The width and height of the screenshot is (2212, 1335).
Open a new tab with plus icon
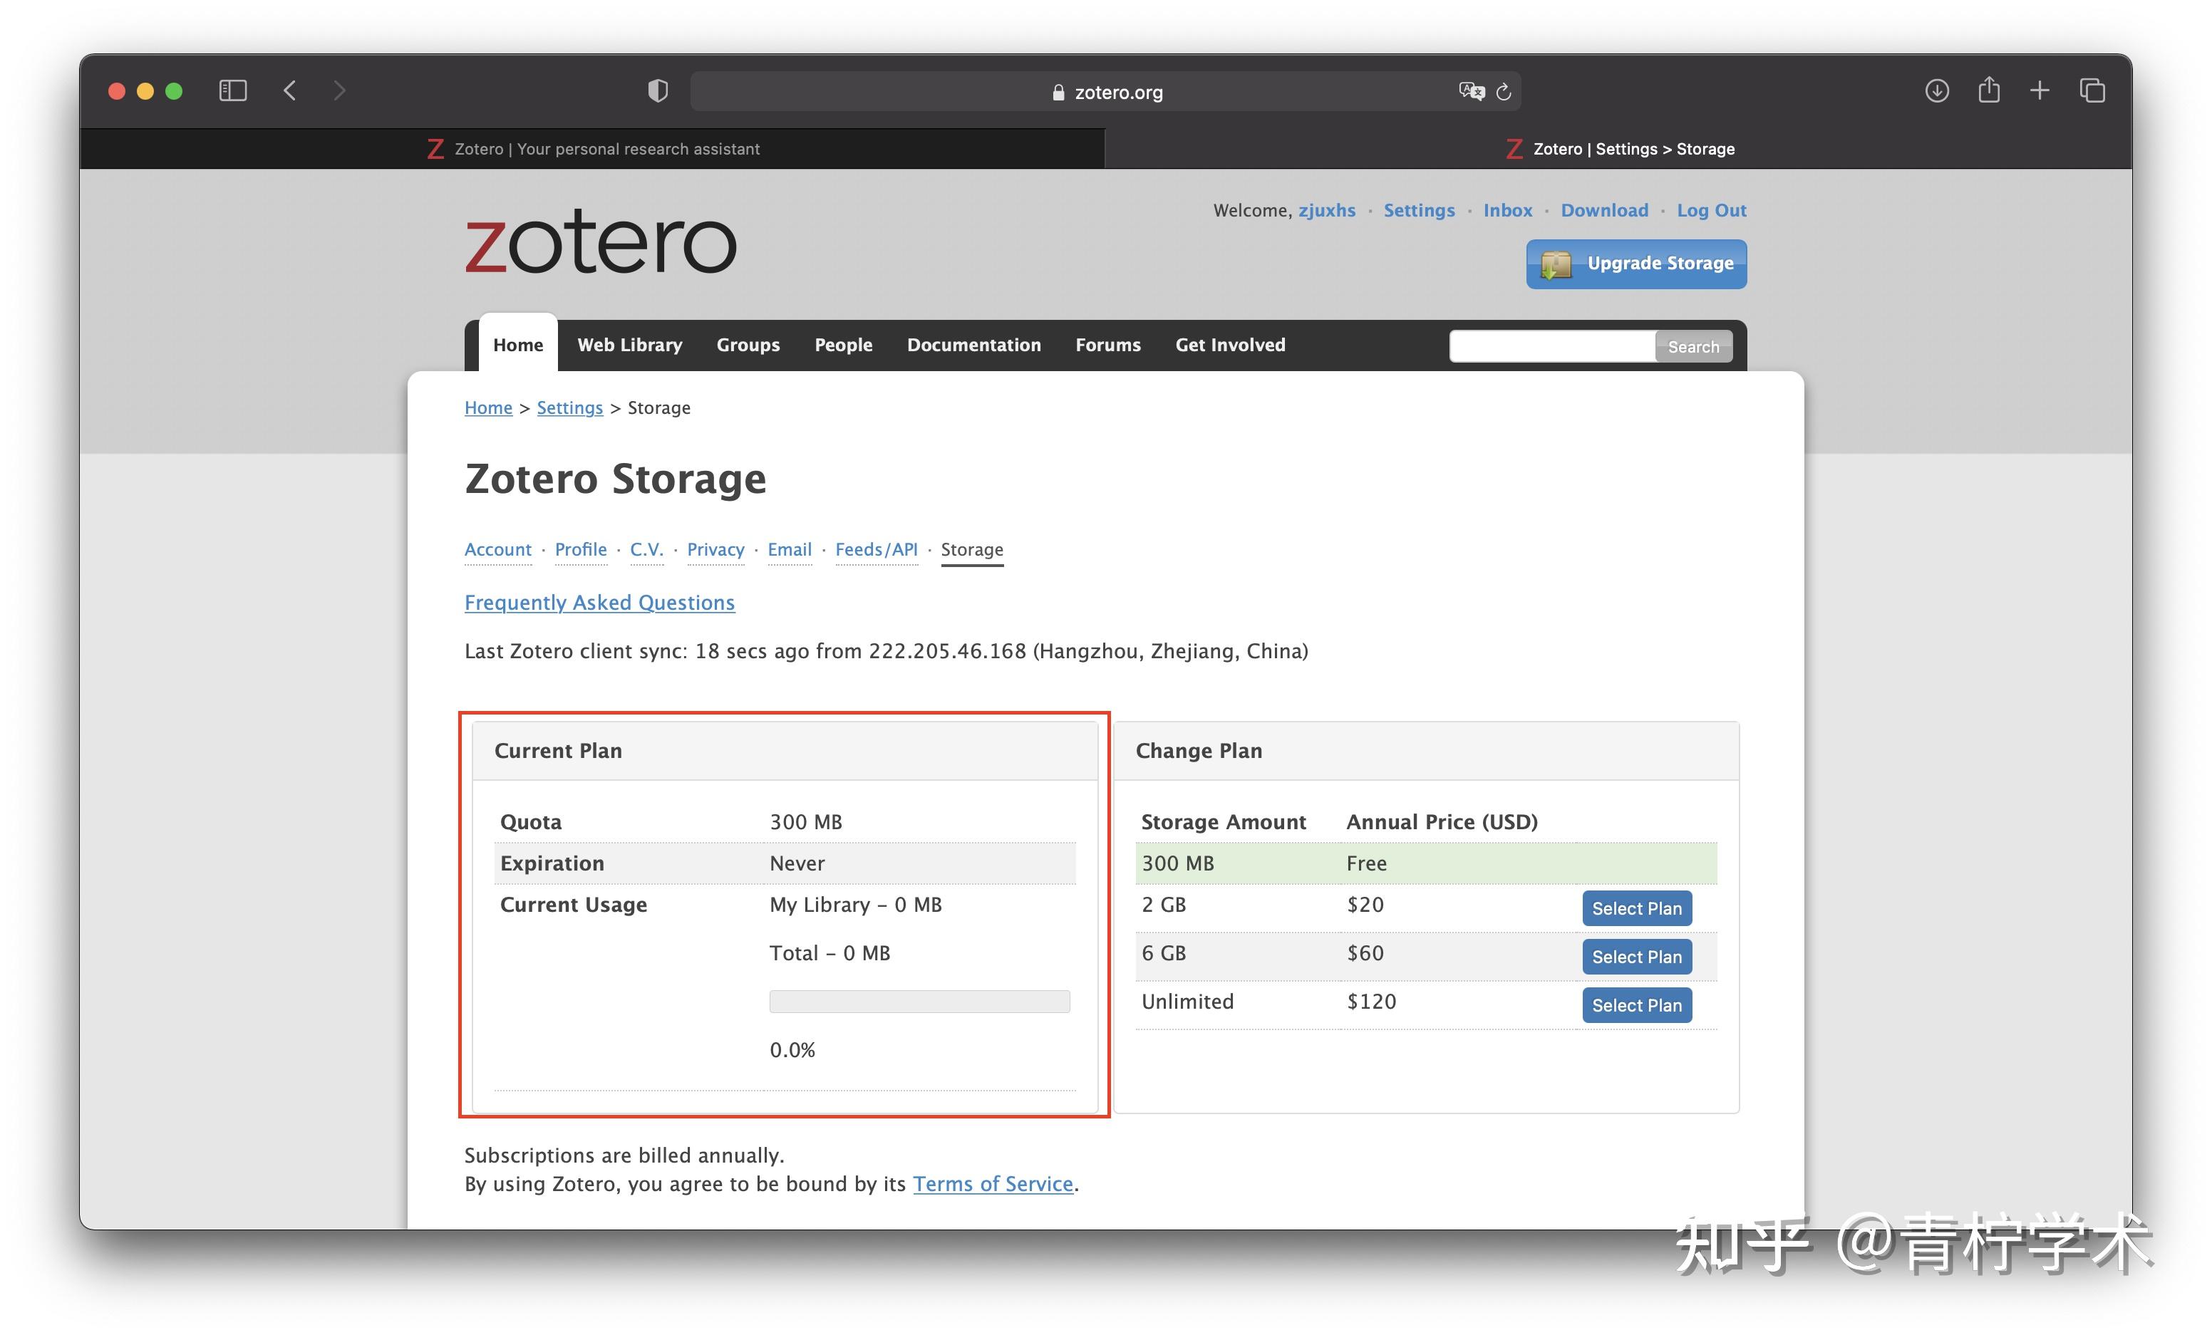(2040, 90)
